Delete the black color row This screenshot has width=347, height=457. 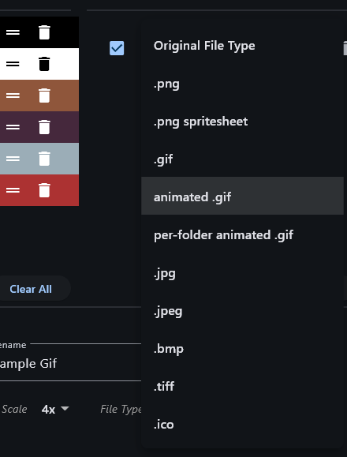[x=44, y=32]
